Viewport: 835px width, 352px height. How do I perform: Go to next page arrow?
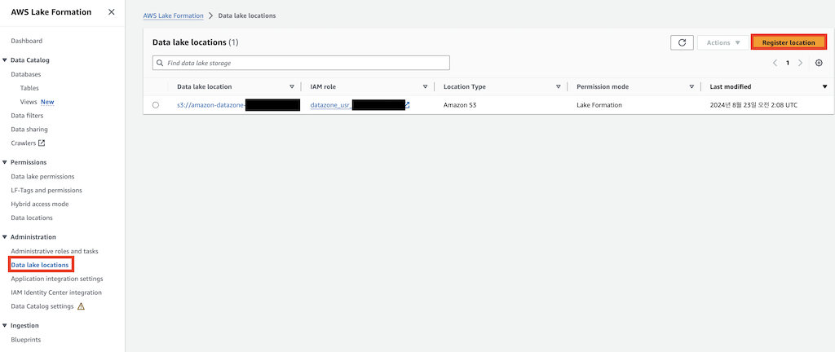[x=800, y=63]
